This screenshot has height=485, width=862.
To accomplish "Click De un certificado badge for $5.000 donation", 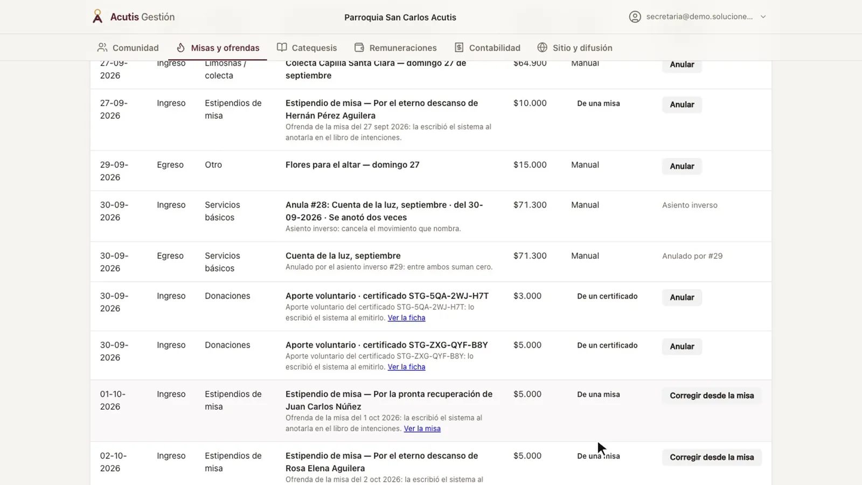I will click(x=607, y=345).
